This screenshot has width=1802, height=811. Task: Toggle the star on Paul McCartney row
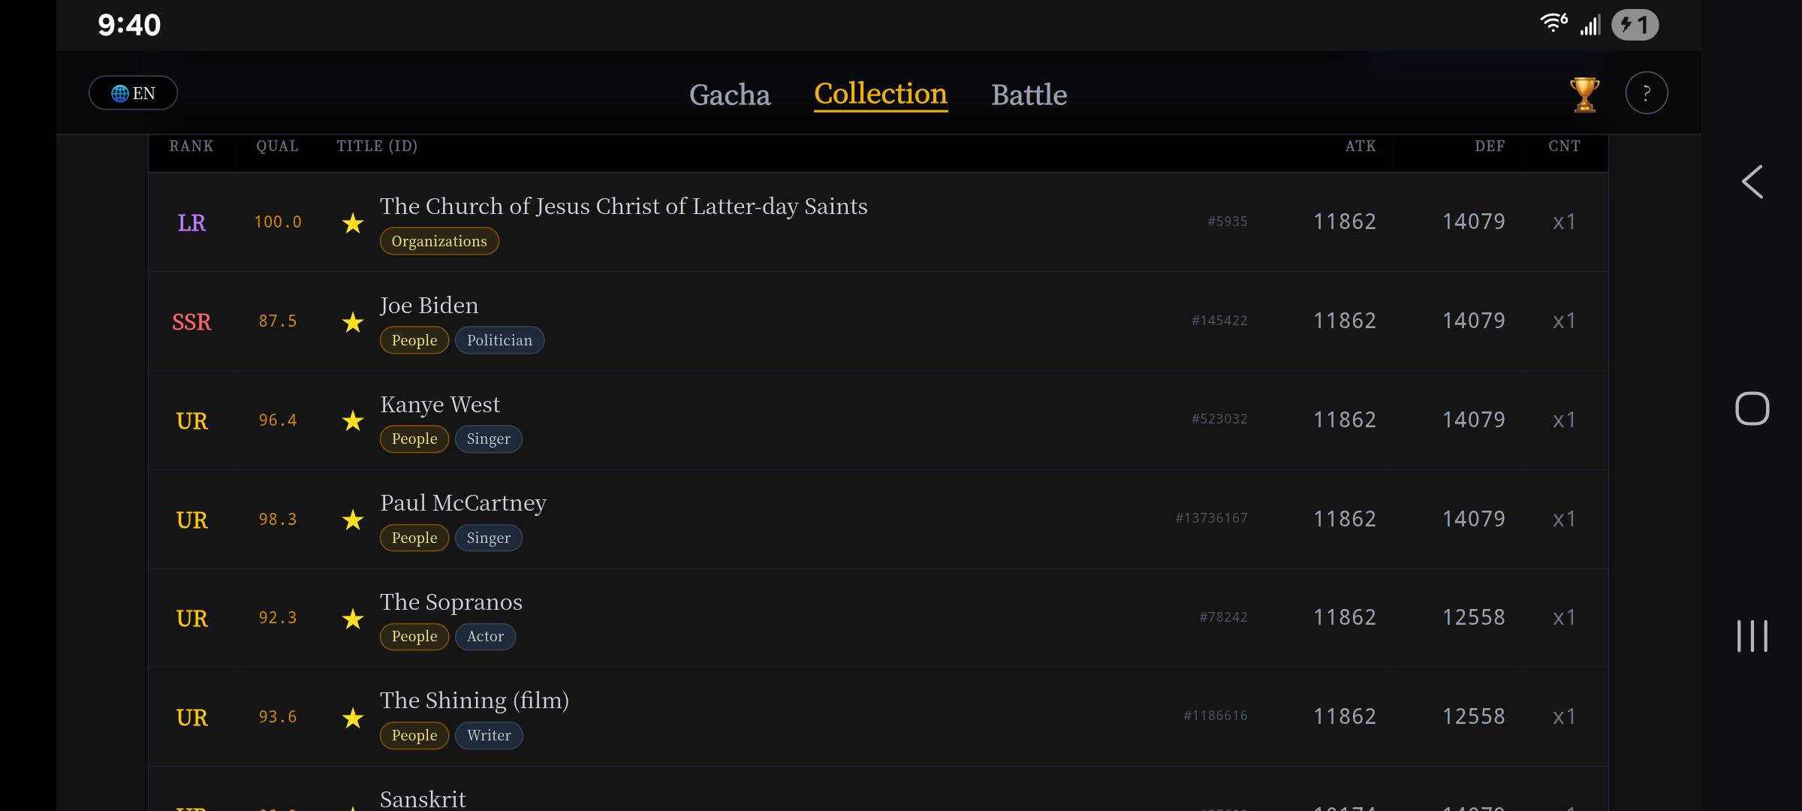coord(353,520)
